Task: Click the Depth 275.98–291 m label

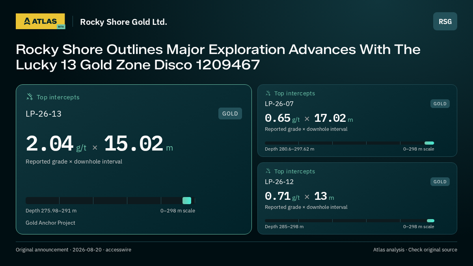Action: click(x=51, y=211)
